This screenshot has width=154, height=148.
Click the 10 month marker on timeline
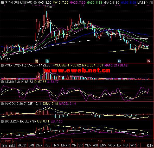tap(100, 141)
